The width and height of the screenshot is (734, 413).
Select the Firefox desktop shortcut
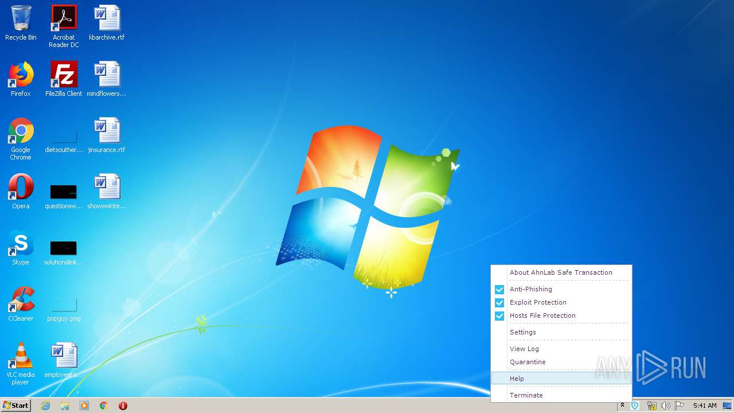click(21, 79)
